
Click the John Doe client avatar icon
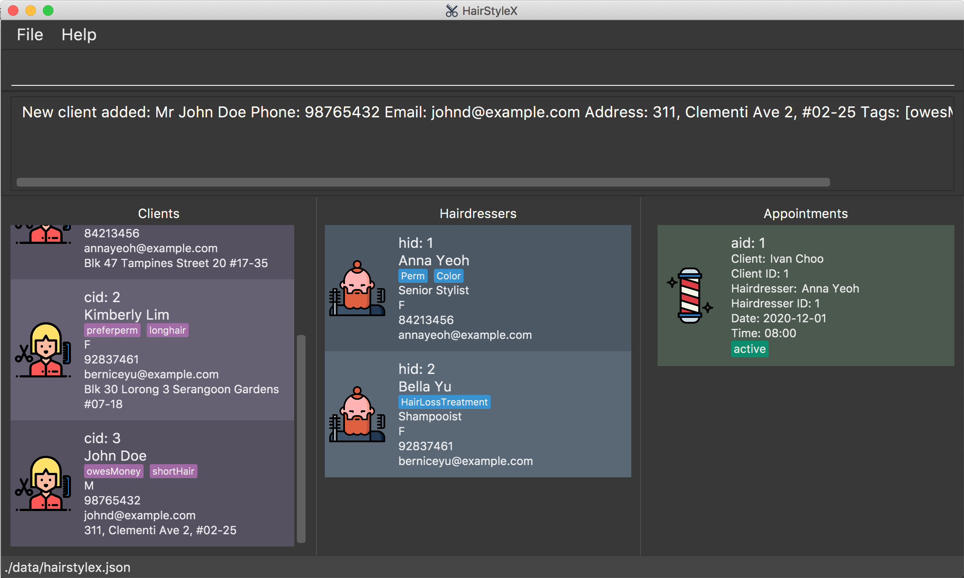(43, 483)
